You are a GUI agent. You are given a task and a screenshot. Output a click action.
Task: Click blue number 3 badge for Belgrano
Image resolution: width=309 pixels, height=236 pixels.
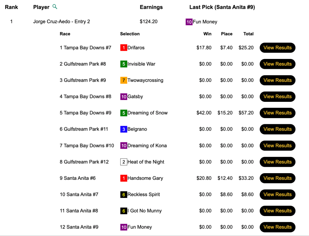coord(124,129)
